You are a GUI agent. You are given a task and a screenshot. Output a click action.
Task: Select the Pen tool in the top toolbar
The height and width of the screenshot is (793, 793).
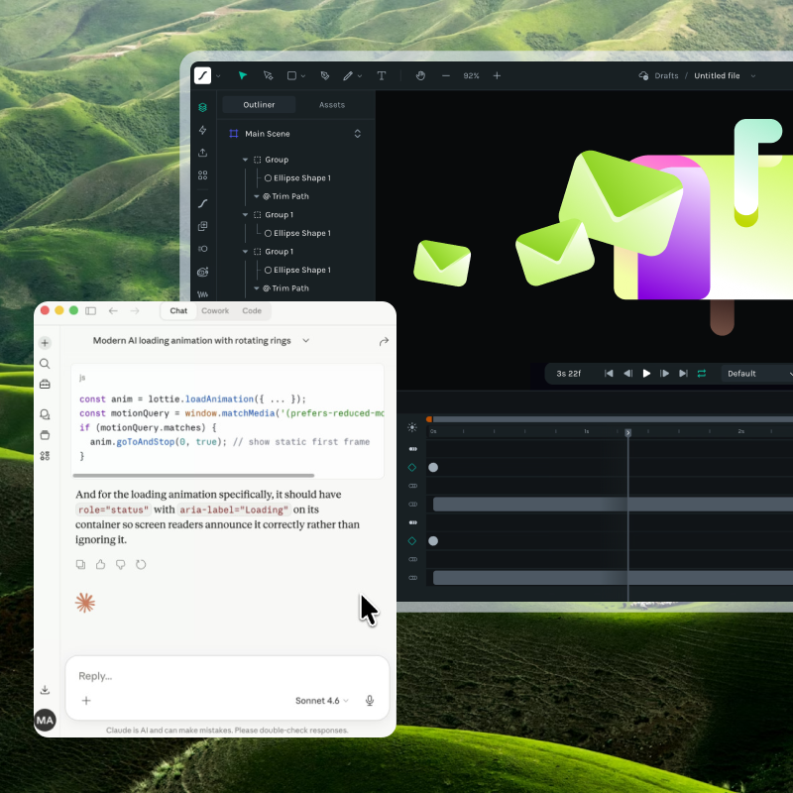324,75
